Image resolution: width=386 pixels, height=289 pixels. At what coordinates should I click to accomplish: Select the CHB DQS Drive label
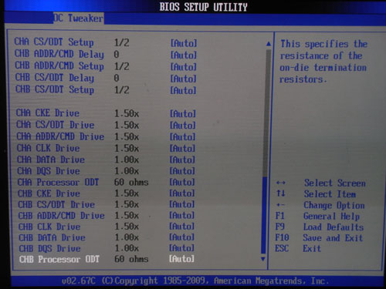pyautogui.click(x=49, y=248)
